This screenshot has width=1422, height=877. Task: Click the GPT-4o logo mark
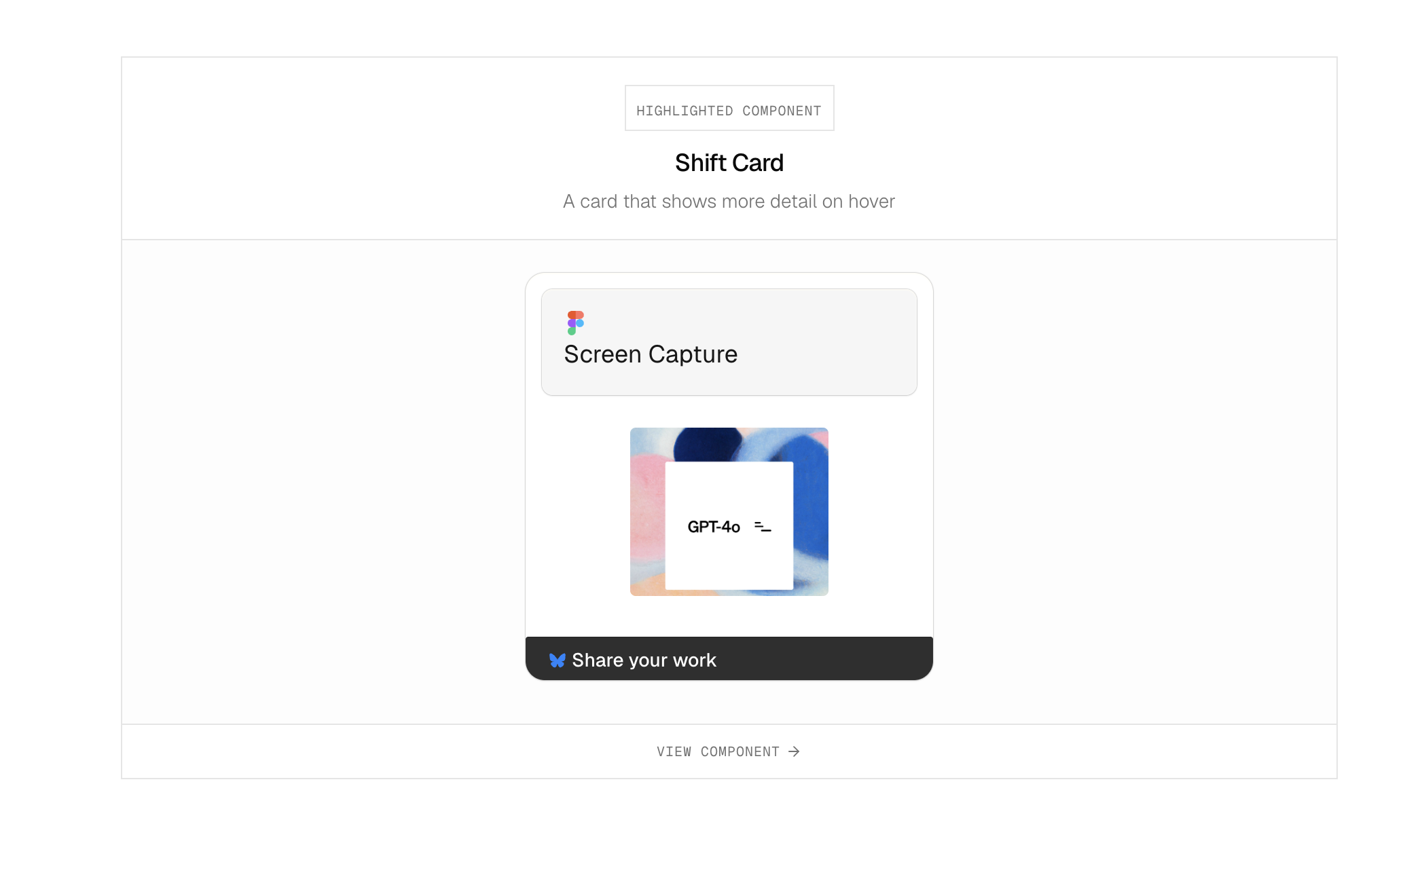(714, 525)
